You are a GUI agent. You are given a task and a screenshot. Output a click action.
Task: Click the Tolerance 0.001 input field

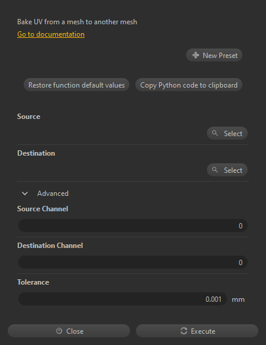click(x=122, y=299)
